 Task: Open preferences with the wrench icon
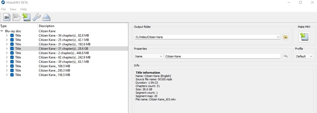[36, 17]
